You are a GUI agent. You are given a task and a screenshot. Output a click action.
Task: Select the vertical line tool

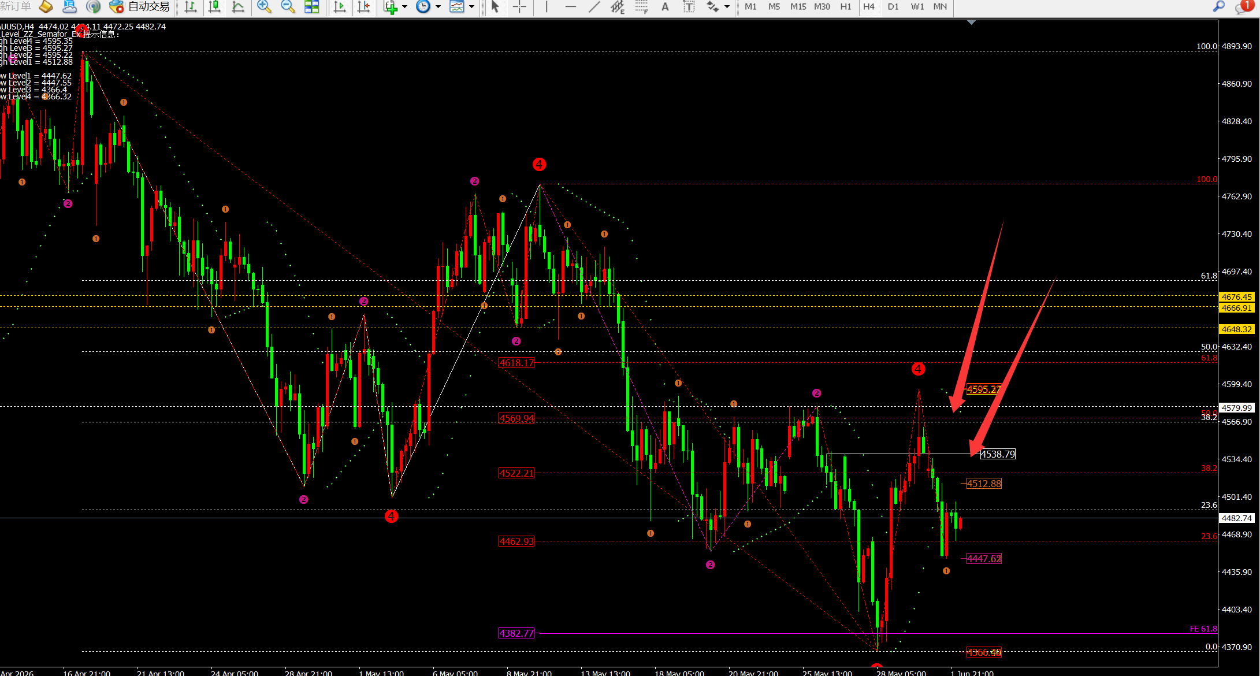[547, 7]
